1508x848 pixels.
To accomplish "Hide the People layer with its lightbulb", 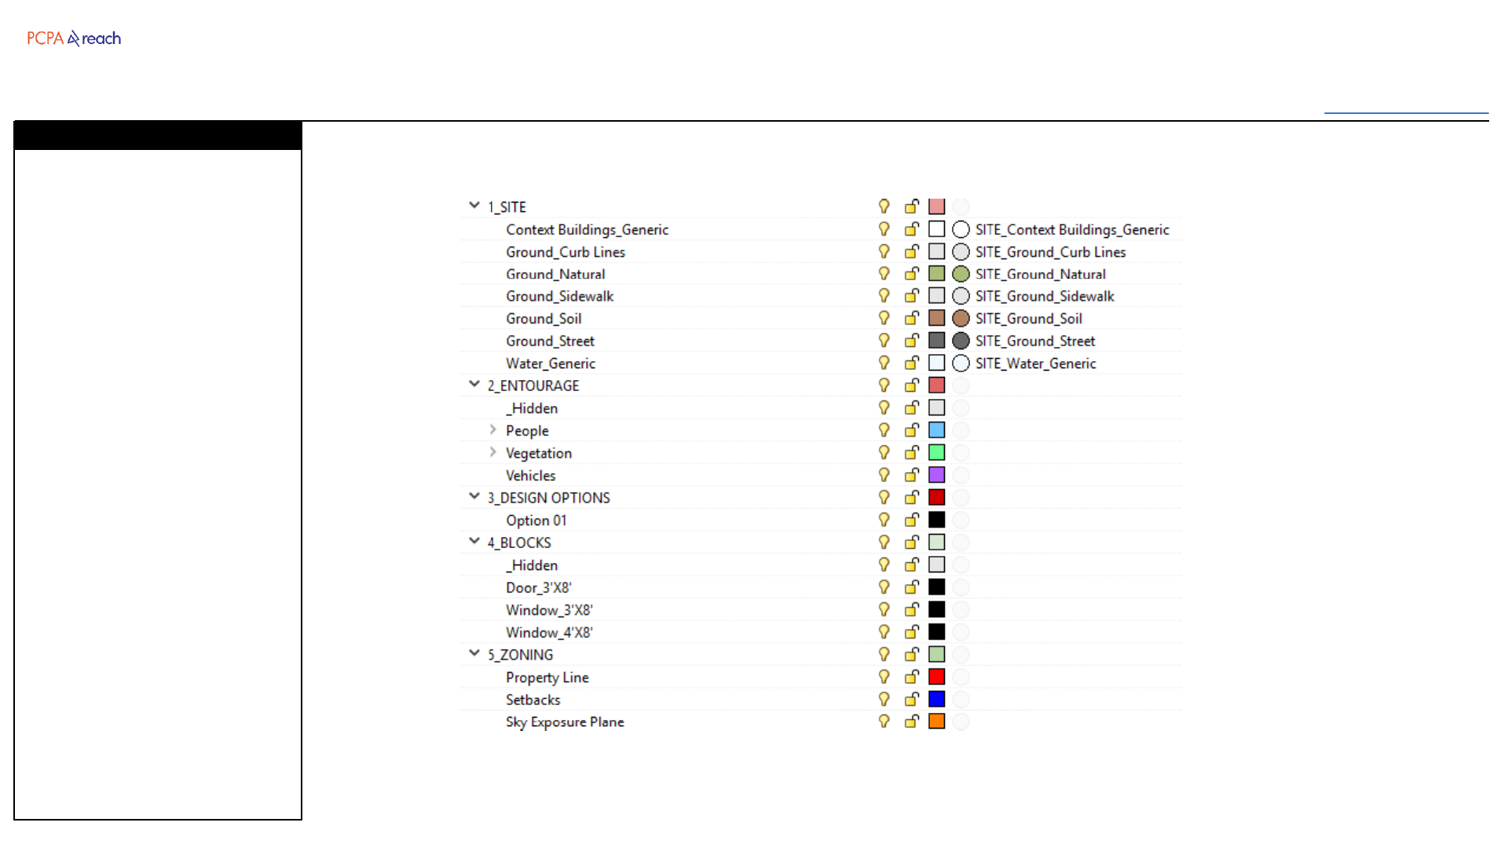I will point(884,430).
